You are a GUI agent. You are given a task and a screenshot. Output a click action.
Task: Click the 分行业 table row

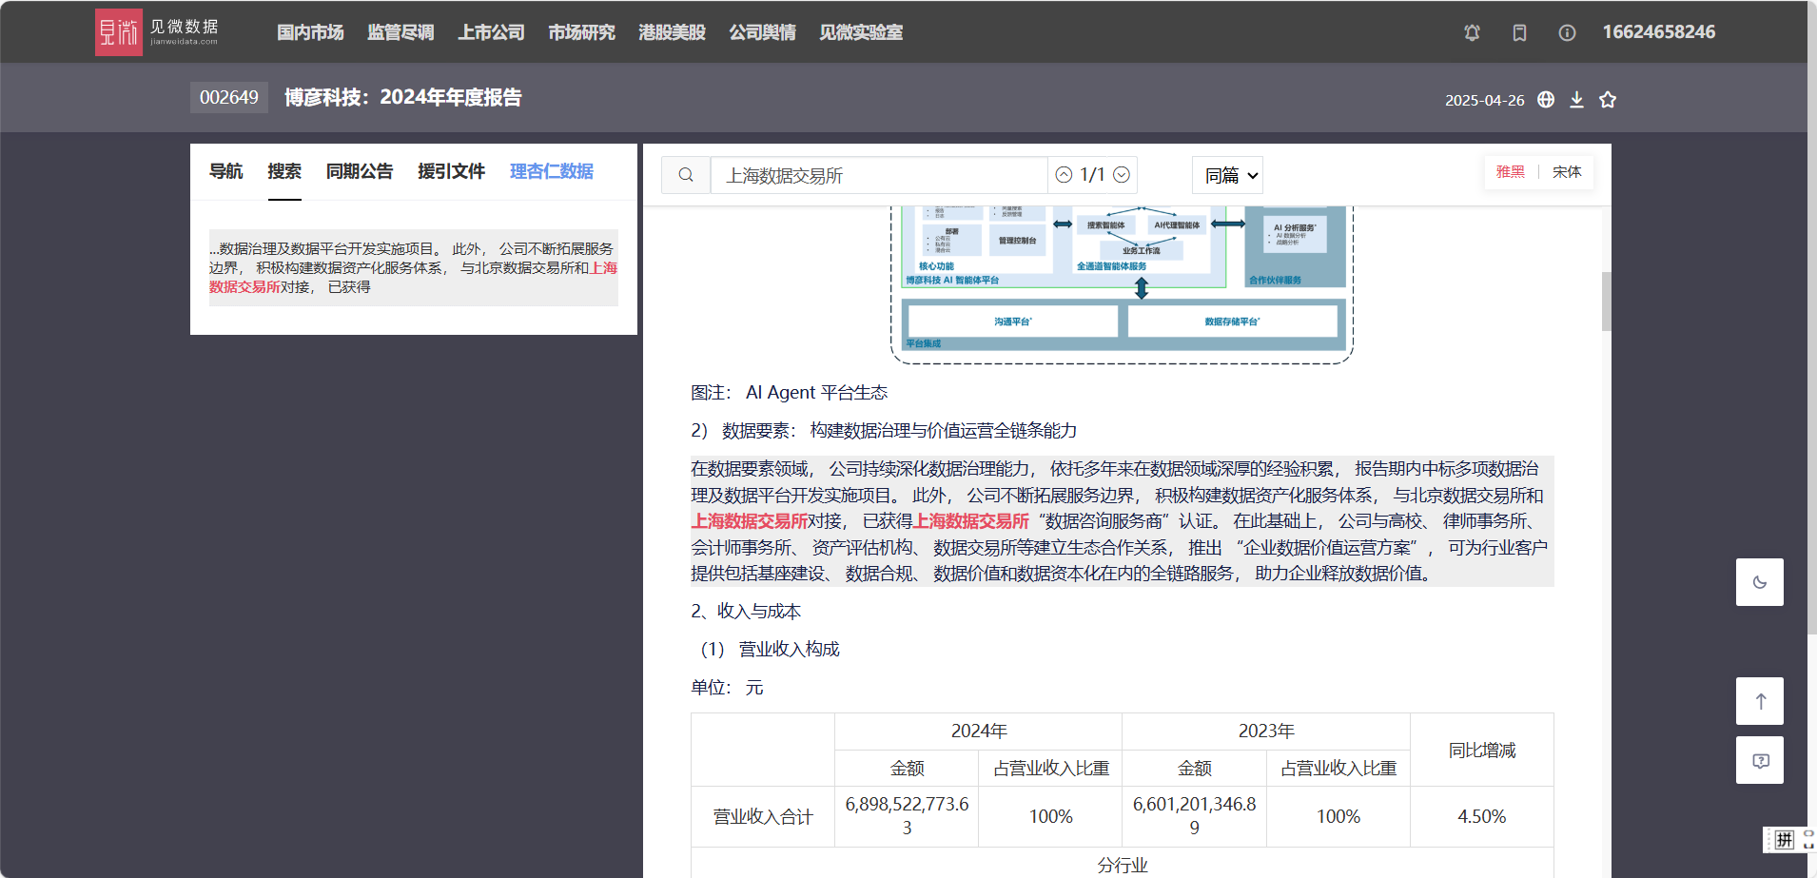point(1123,864)
